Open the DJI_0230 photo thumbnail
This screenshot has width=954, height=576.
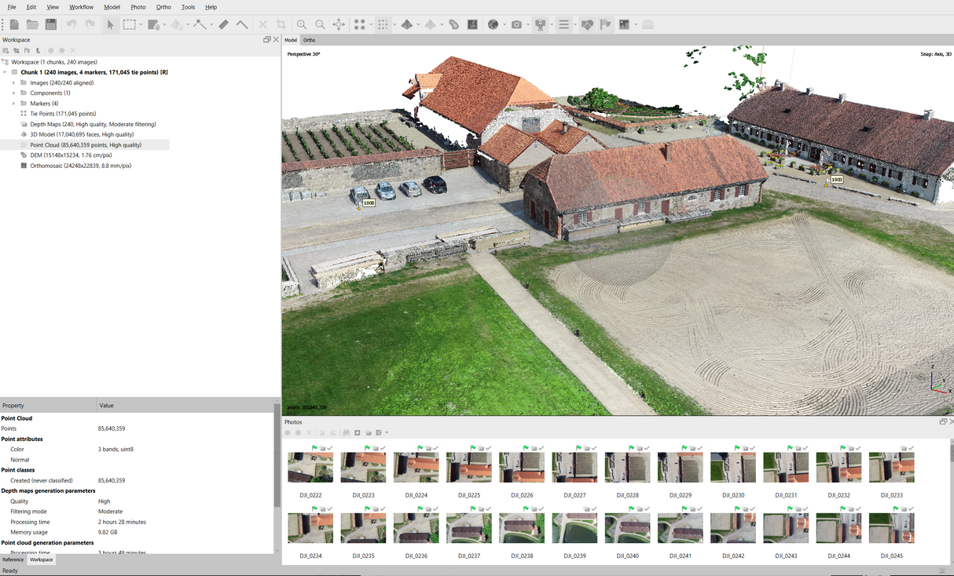coord(732,467)
